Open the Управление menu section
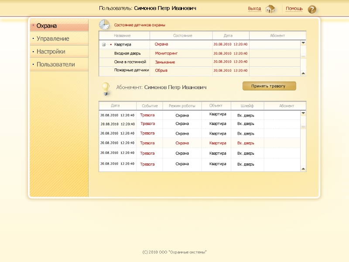The height and width of the screenshot is (262, 349). coord(59,38)
